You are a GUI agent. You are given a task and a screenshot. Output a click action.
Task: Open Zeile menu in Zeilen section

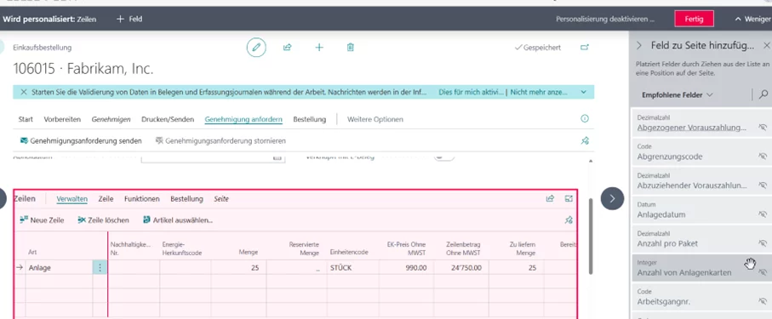tap(106, 199)
